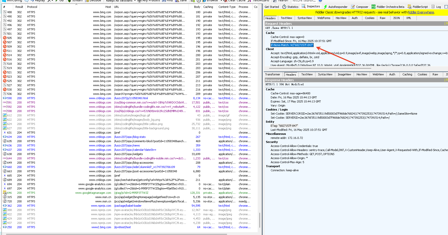Click the HTML icon of session 590

(5, 98)
